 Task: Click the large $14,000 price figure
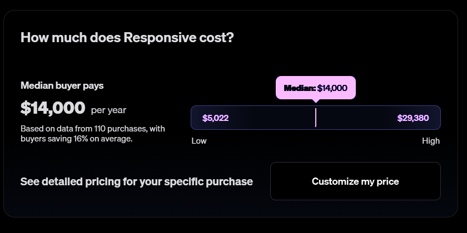click(53, 108)
